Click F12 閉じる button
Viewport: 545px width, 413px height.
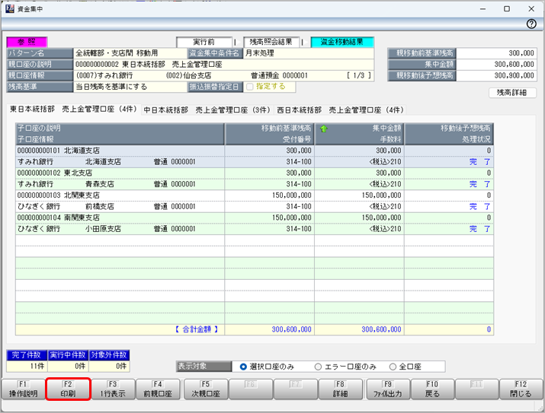coord(521,389)
